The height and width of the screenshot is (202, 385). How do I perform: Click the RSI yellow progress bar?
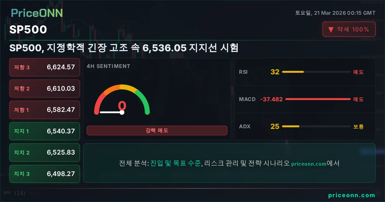click(x=293, y=72)
